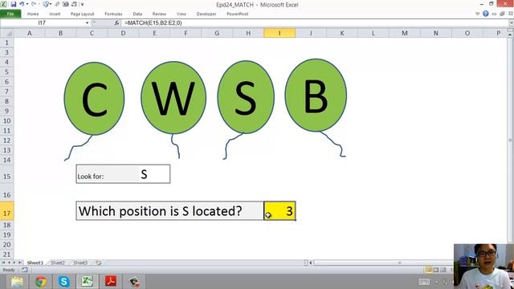This screenshot has width=514, height=289.
Task: Open Customize Quick Access Toolbar dropdown
Action: pyautogui.click(x=82, y=4)
